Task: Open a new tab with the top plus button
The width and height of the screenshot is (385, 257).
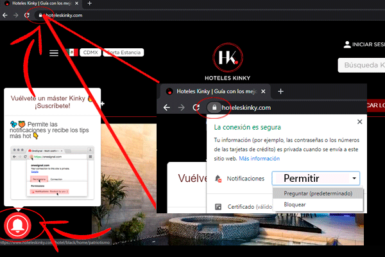Action: point(90,3)
